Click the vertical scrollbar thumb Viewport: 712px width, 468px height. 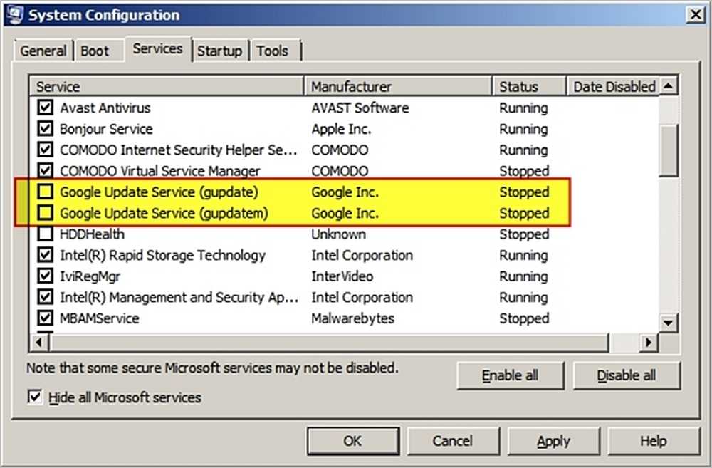point(668,150)
